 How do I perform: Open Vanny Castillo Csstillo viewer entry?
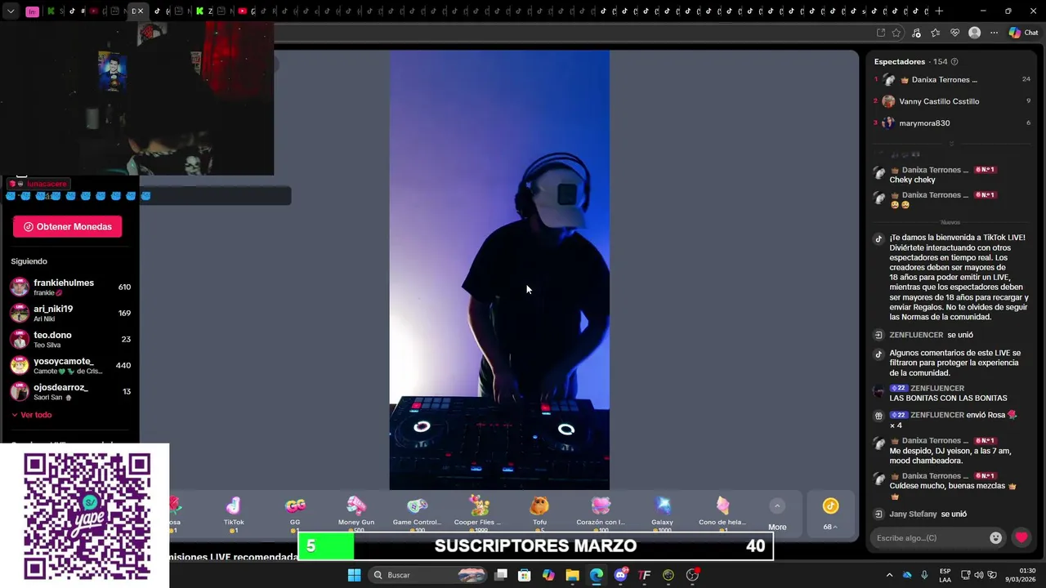coord(952,101)
